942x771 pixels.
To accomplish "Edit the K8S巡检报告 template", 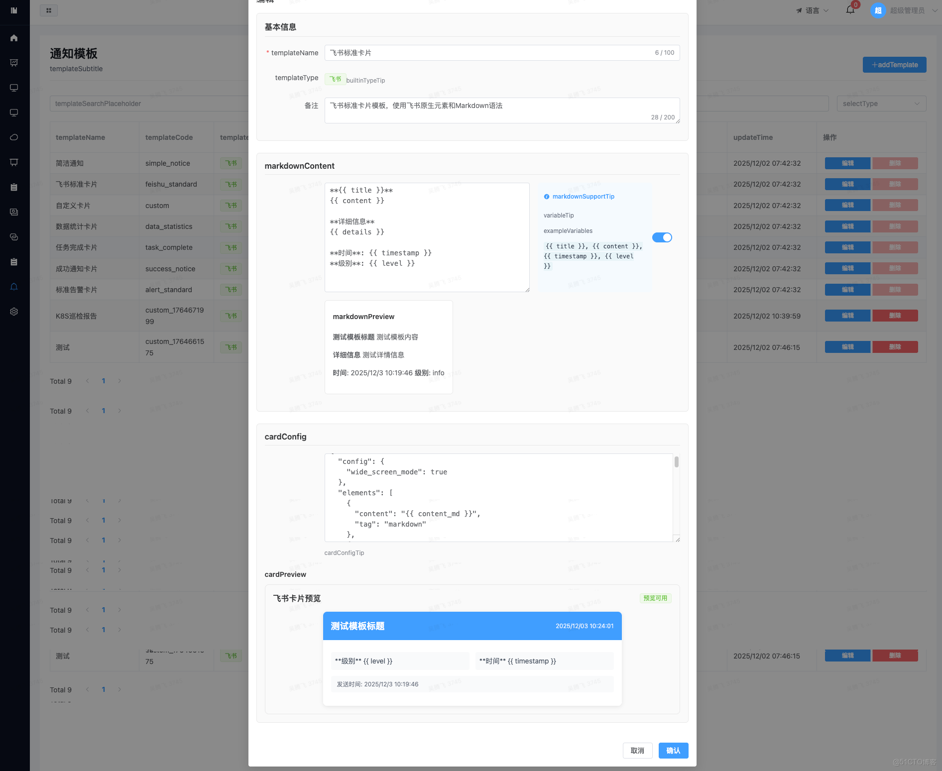I will pos(847,316).
